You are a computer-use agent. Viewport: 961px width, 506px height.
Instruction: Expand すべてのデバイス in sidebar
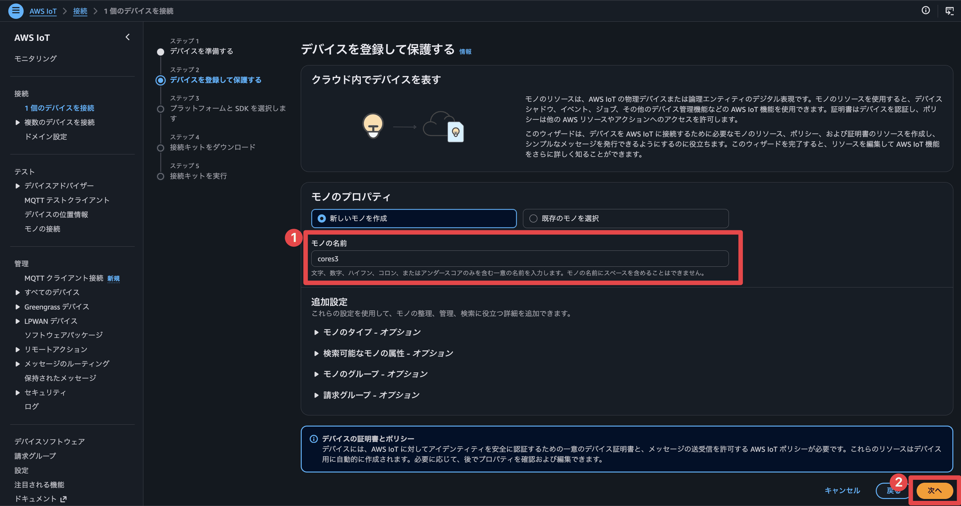click(18, 292)
